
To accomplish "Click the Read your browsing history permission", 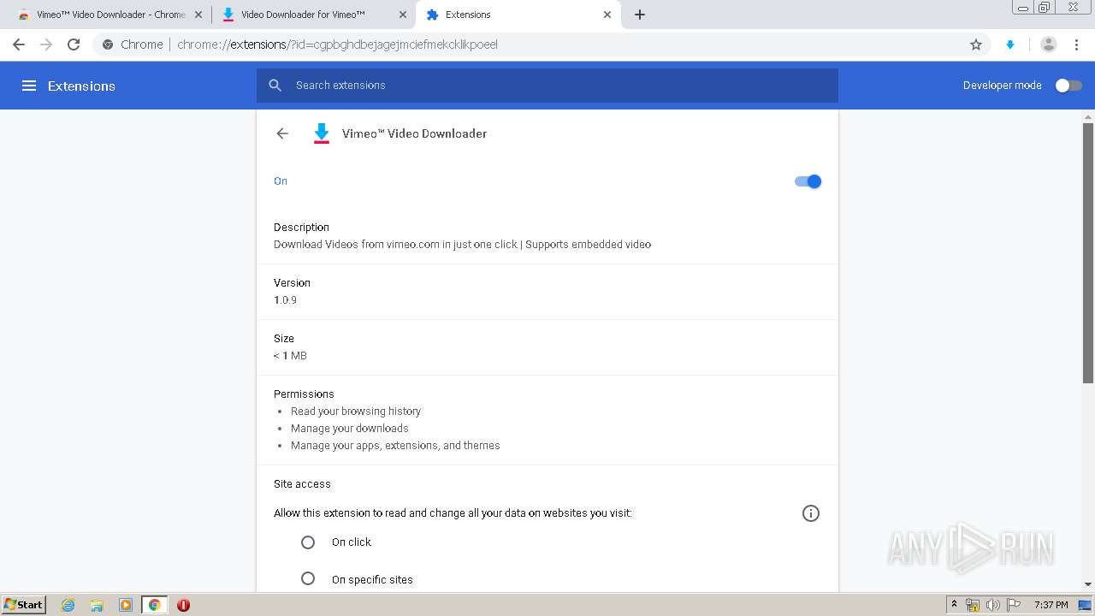I will point(356,412).
